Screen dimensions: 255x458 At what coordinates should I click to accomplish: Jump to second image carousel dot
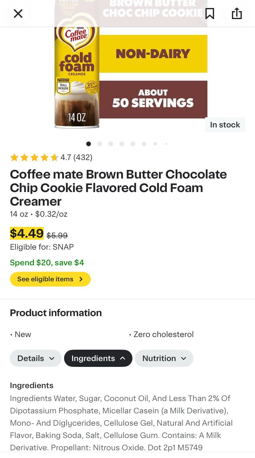point(99,144)
